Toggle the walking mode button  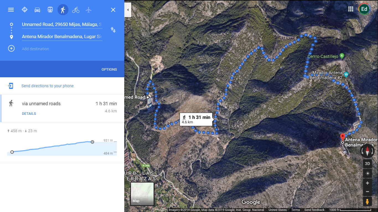63,10
